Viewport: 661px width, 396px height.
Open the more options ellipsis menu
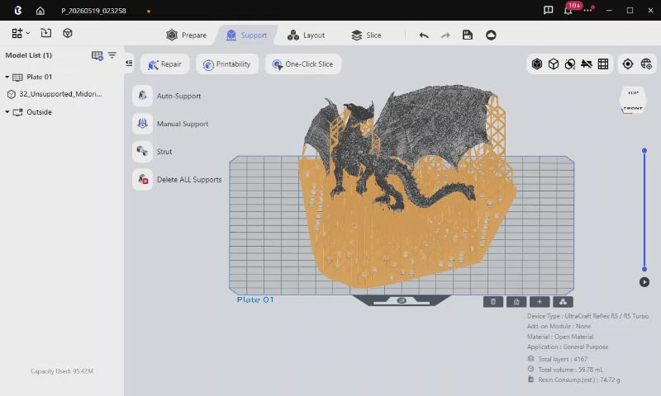coord(587,11)
